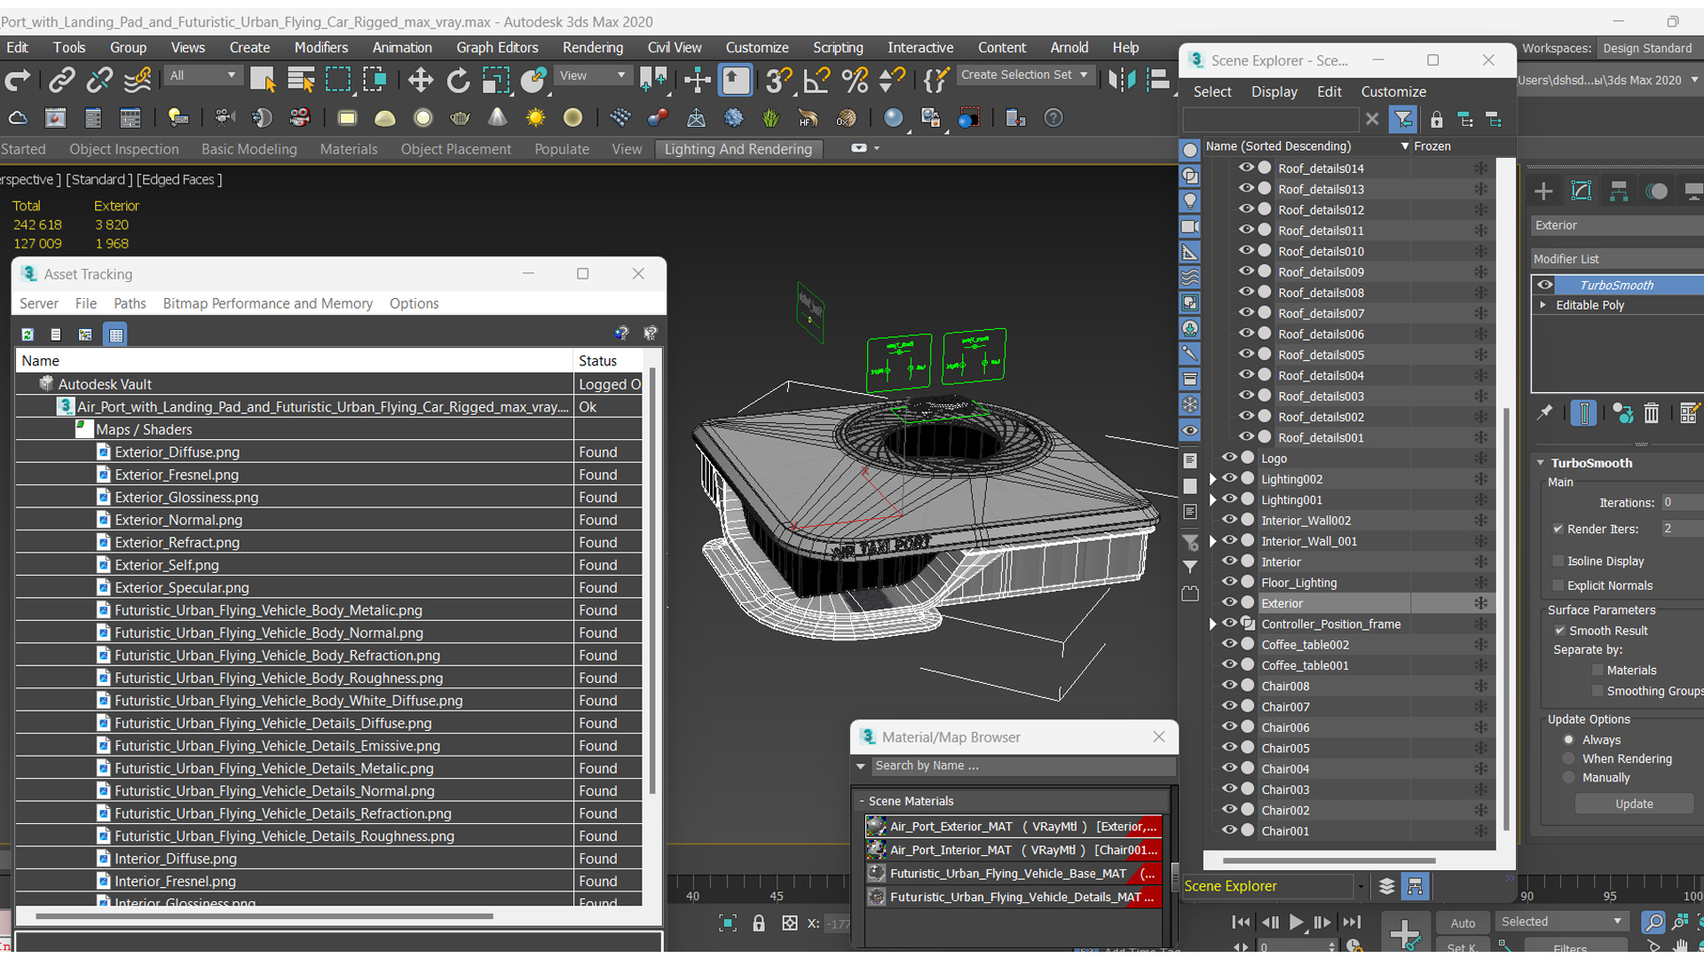Toggle the Angle Snap tool
The width and height of the screenshot is (1704, 958).
(x=816, y=80)
